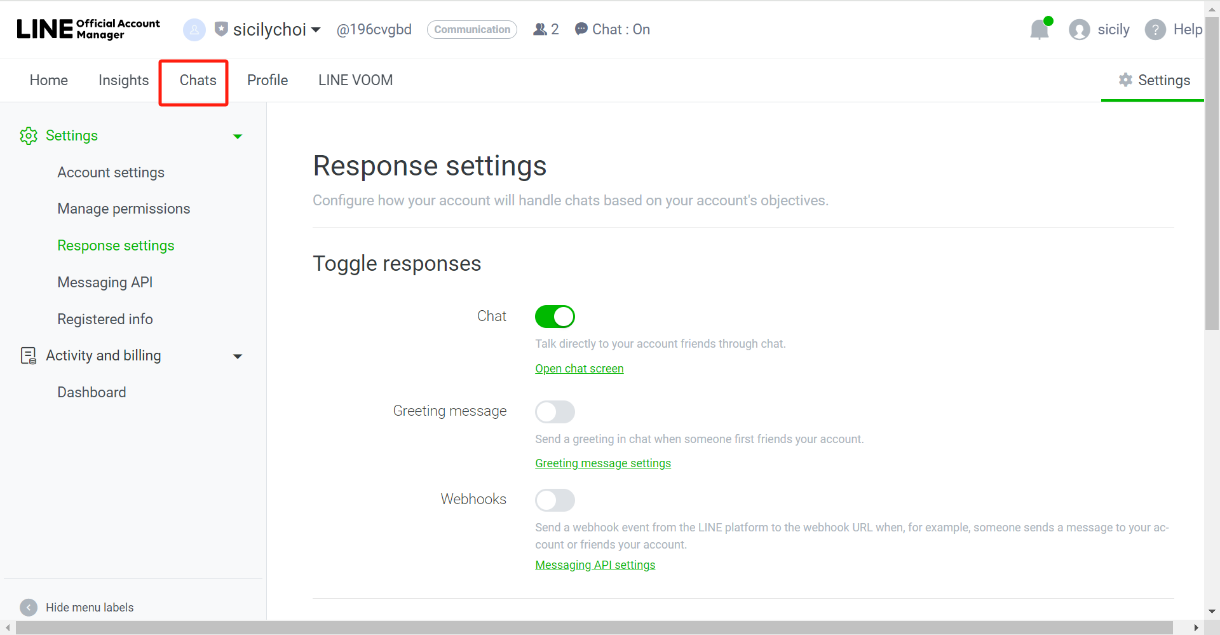Image resolution: width=1220 pixels, height=635 pixels.
Task: Collapse the Settings sidebar section
Action: point(238,136)
